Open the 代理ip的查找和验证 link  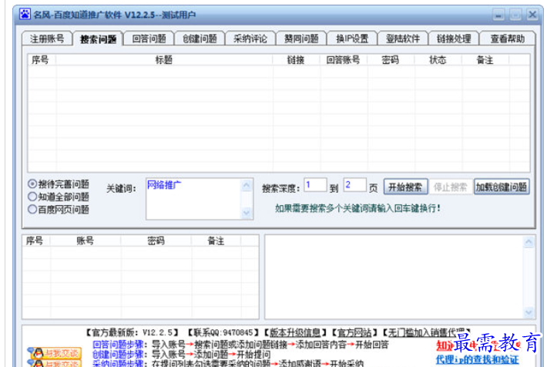tap(477, 359)
